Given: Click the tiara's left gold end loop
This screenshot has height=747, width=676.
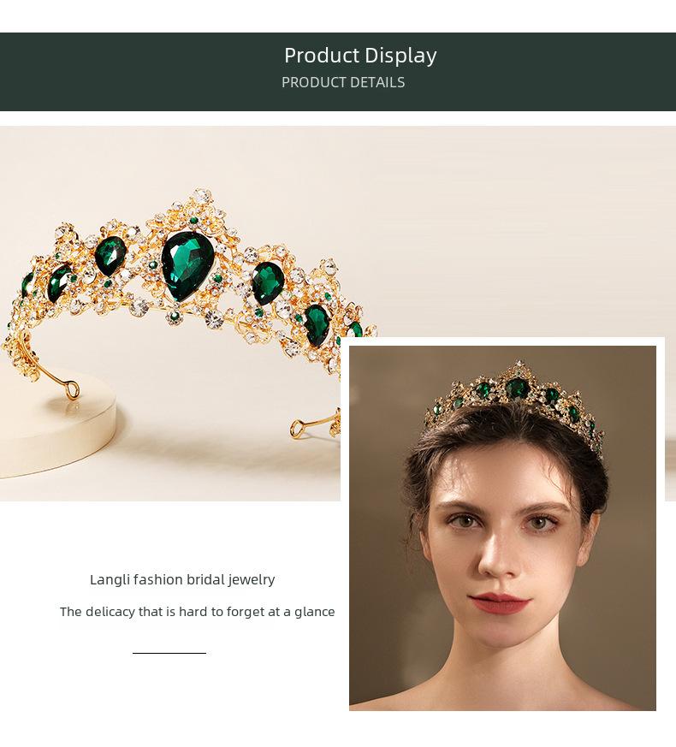Looking at the screenshot, I should [72, 389].
